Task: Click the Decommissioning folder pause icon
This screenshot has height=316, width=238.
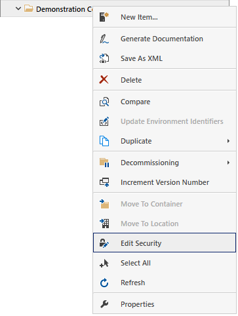Action: [x=104, y=163]
